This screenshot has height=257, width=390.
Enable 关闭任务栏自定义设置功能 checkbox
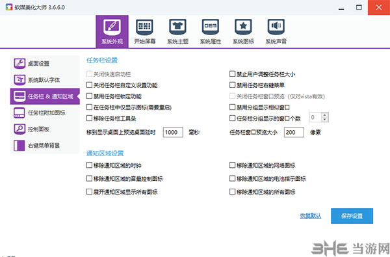(89, 85)
